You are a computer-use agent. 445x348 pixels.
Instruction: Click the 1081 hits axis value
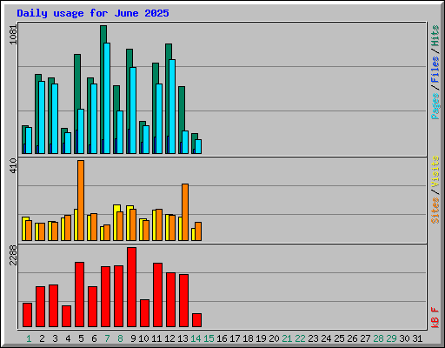pos(13,35)
